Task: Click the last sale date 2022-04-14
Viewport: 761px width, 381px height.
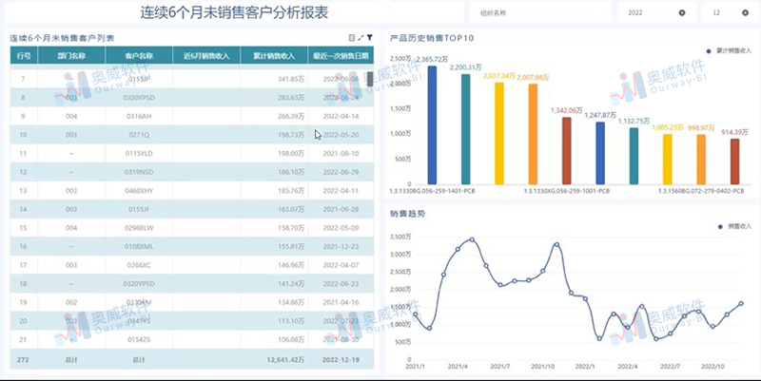Action: (x=341, y=116)
